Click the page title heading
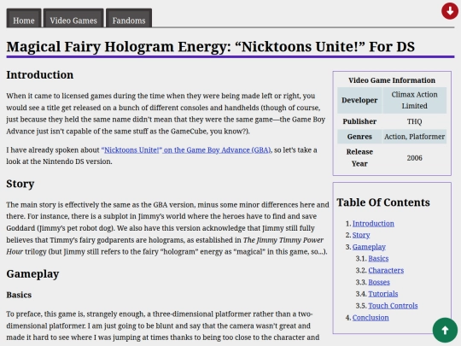This screenshot has width=461, height=346. click(x=211, y=46)
